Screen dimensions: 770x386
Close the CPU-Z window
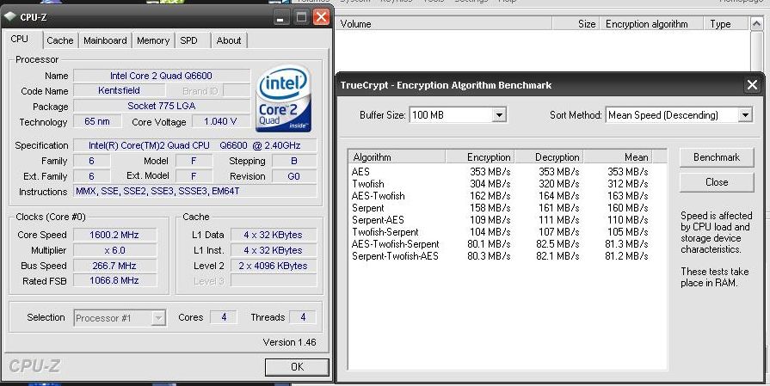321,18
